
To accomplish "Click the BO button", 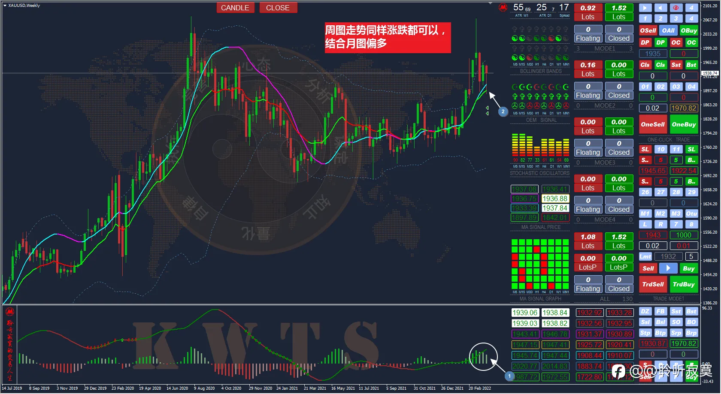I will coord(691,322).
